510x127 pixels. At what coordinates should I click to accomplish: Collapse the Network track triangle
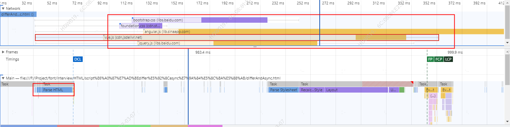click(x=3, y=8)
